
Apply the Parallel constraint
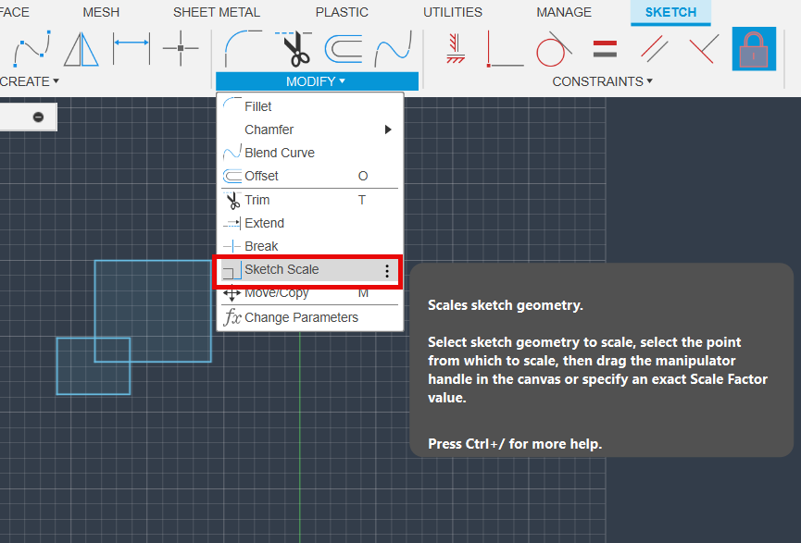656,51
